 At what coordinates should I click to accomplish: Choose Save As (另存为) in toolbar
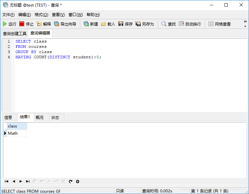pyautogui.click(x=145, y=24)
